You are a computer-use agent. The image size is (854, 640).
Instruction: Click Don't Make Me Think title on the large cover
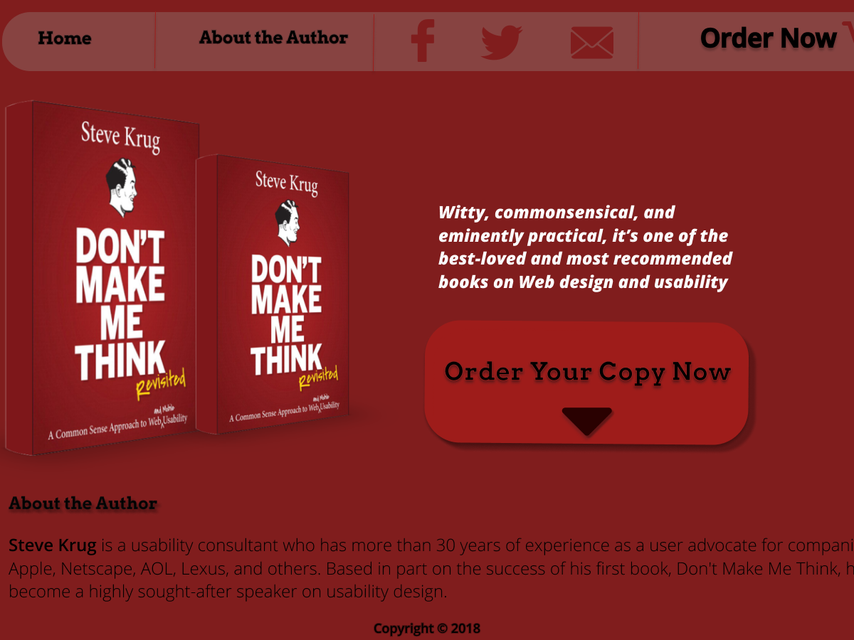[120, 304]
